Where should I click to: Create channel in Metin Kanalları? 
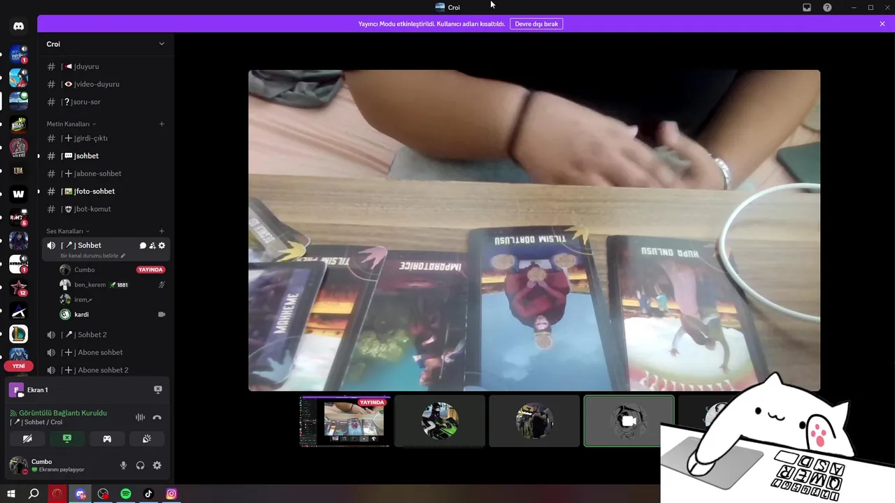[162, 124]
